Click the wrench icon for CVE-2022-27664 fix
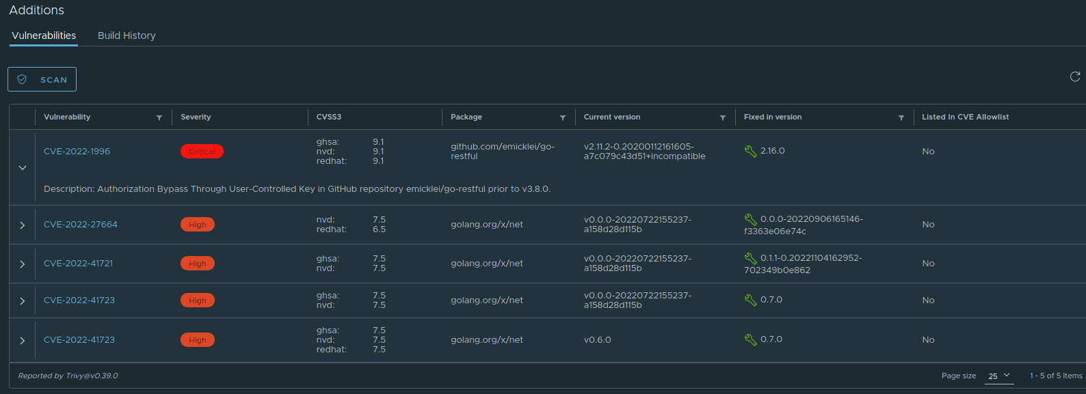The height and width of the screenshot is (394, 1086). click(x=750, y=219)
